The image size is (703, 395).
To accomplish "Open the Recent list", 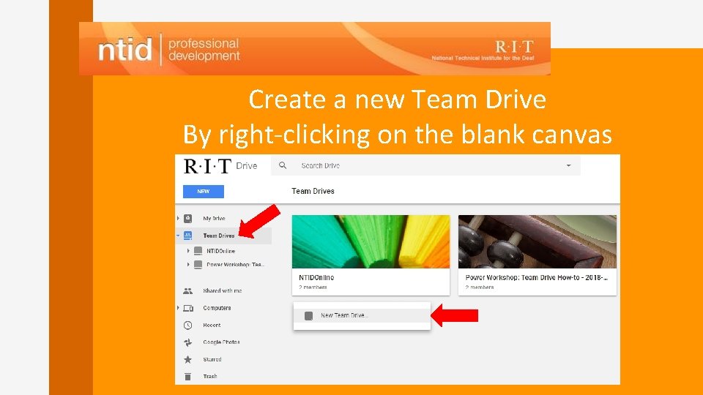I will (x=212, y=325).
